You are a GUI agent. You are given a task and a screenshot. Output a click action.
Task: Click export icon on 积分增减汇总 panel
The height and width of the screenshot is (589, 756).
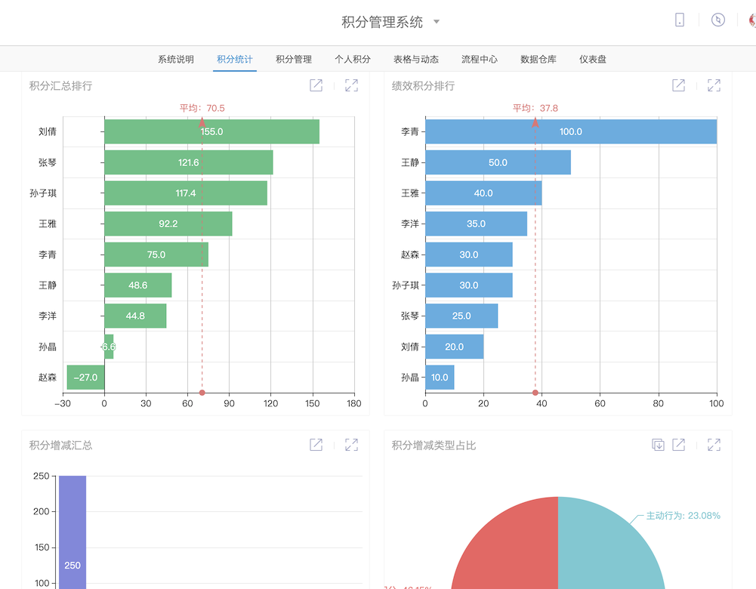(x=316, y=445)
